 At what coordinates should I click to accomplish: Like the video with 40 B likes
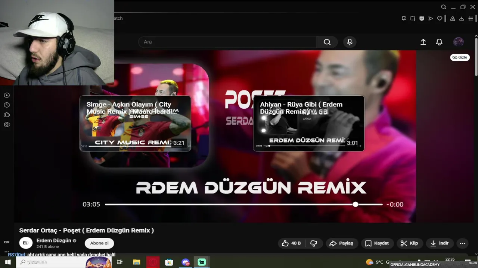pyautogui.click(x=292, y=243)
